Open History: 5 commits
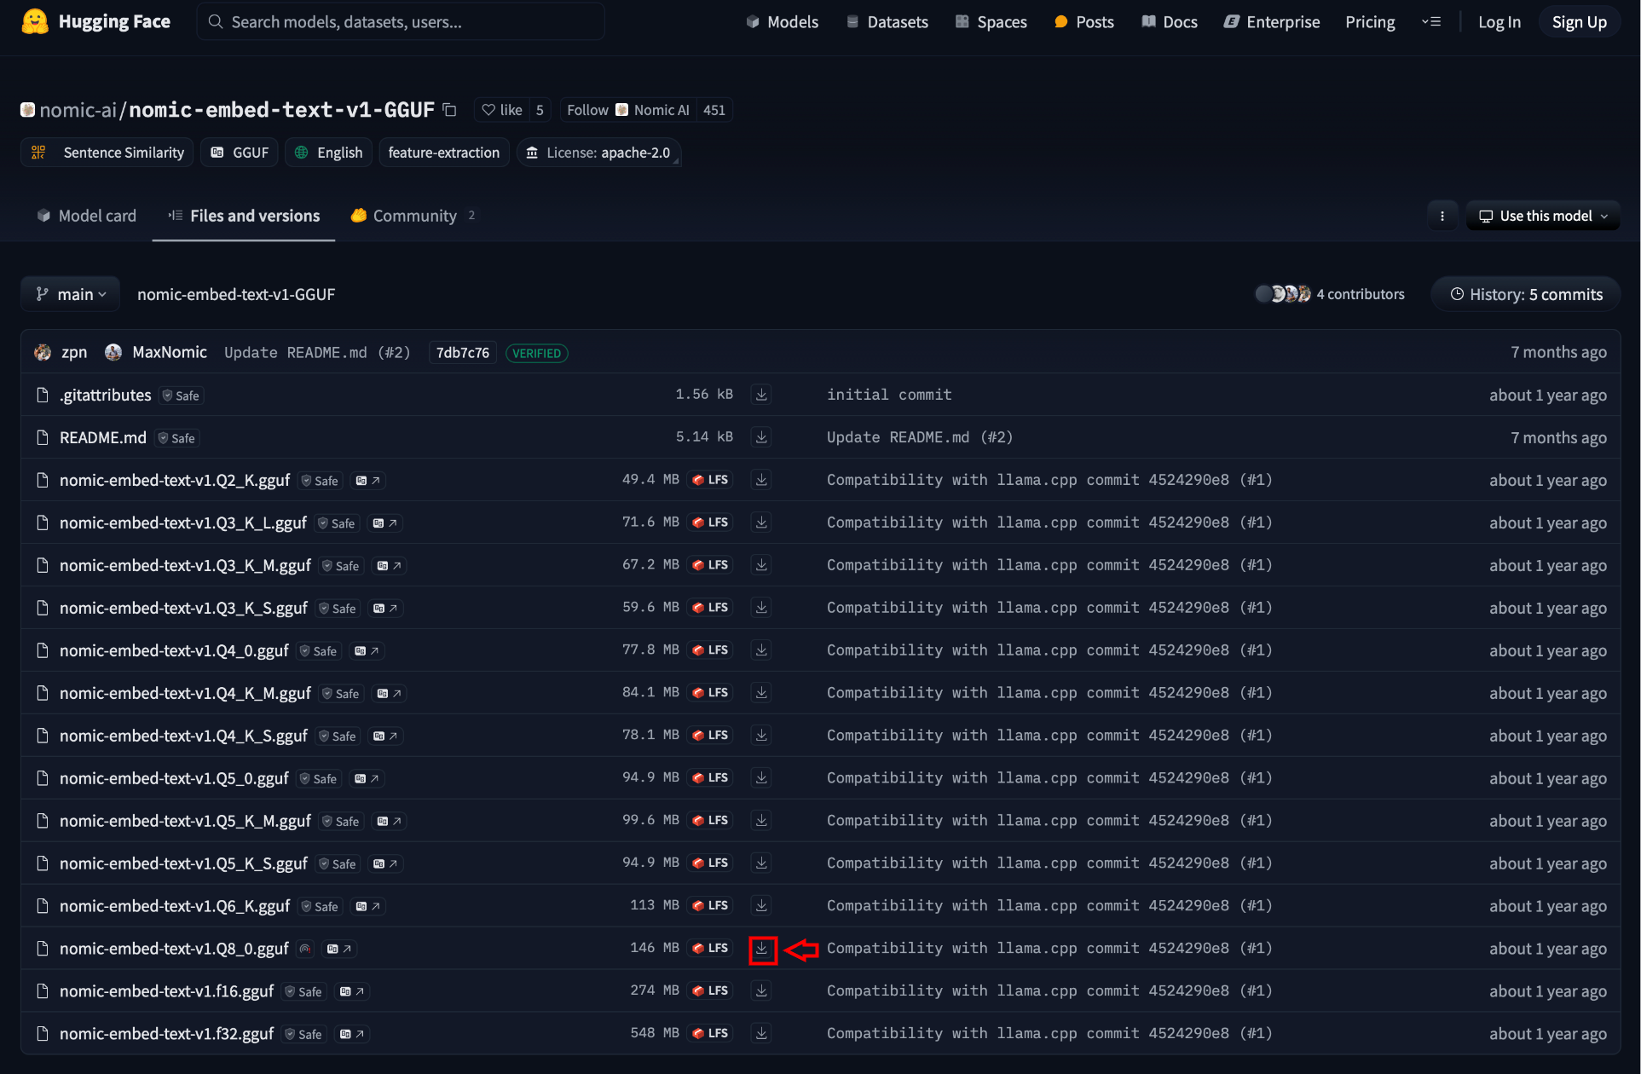This screenshot has height=1074, width=1641. tap(1526, 294)
